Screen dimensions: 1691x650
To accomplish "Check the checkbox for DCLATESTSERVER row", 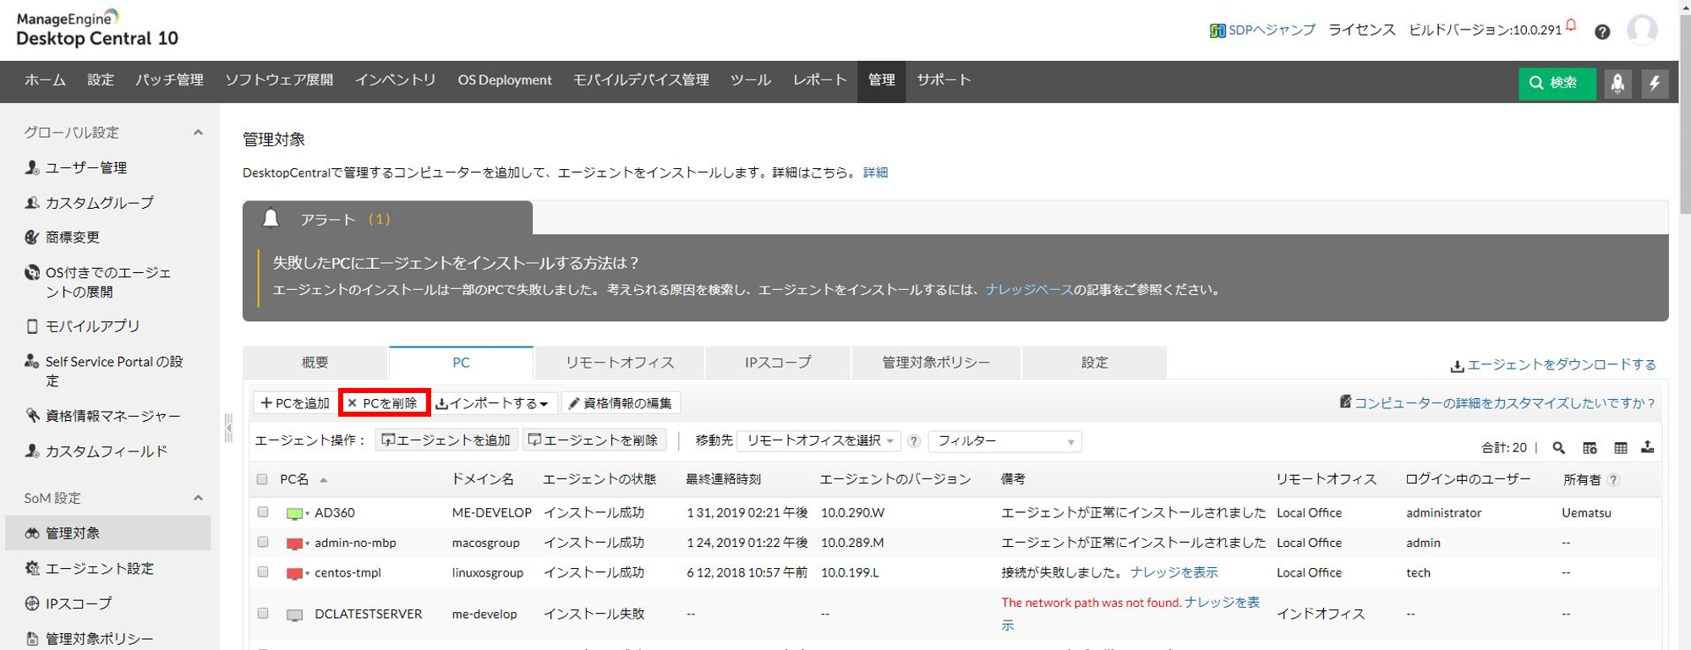I will (x=263, y=614).
